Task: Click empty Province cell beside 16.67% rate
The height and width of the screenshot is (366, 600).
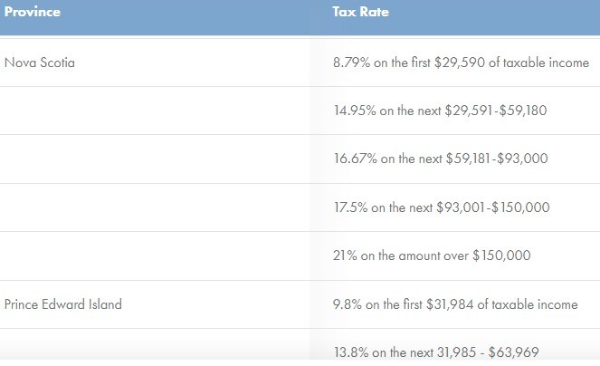Action: point(154,159)
